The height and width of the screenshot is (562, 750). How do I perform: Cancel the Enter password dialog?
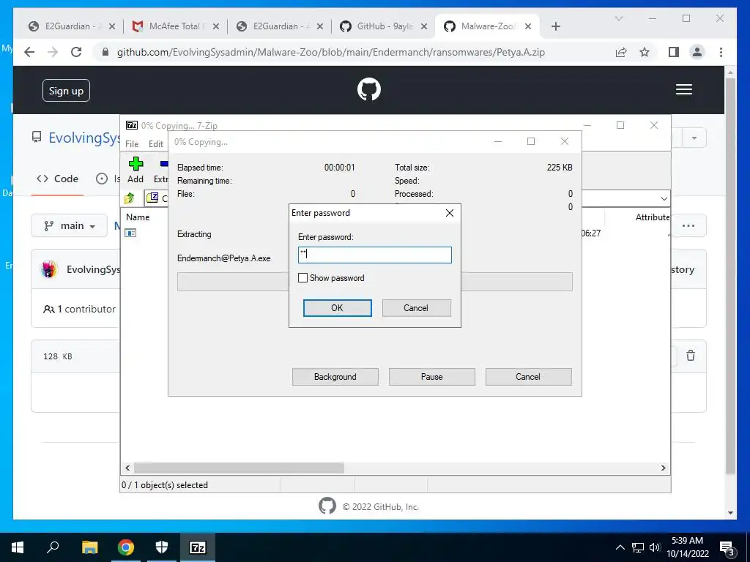tap(416, 308)
